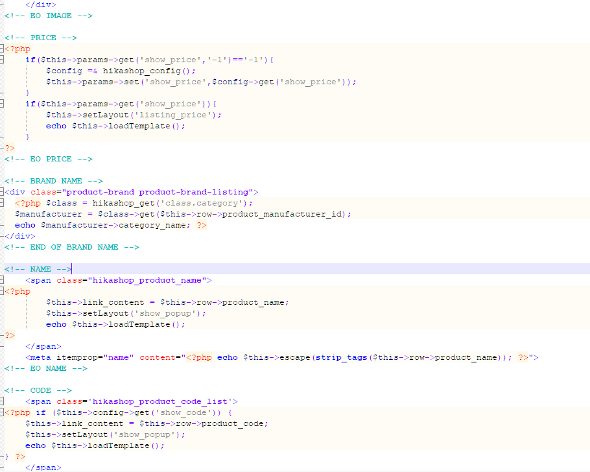Click the '<!-- CODE -->' comment
This screenshot has width=590, height=472.
[x=38, y=390]
